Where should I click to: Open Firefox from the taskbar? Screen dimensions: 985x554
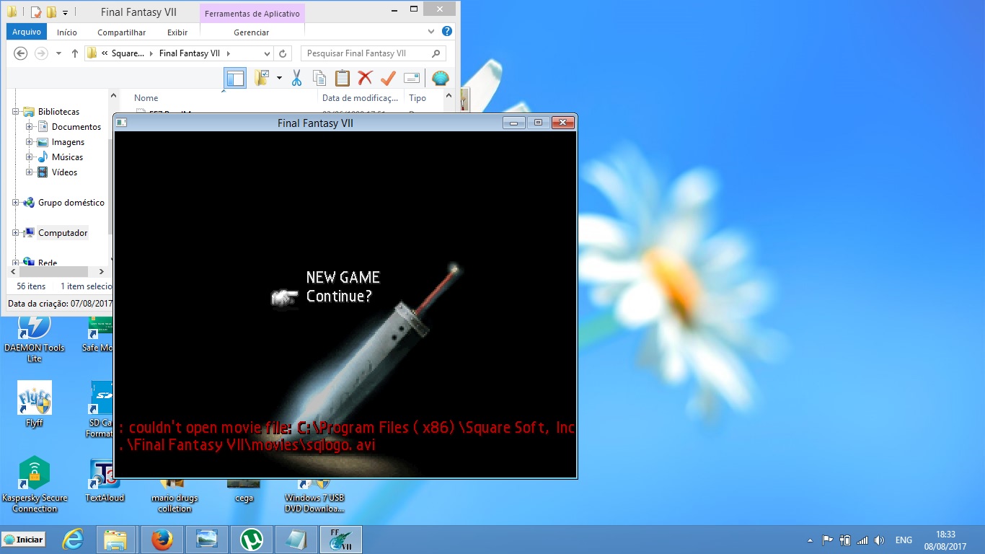click(x=162, y=540)
